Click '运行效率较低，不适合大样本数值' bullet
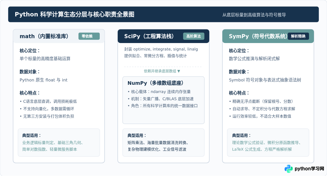The height and width of the screenshot is (176, 327). 260,116
